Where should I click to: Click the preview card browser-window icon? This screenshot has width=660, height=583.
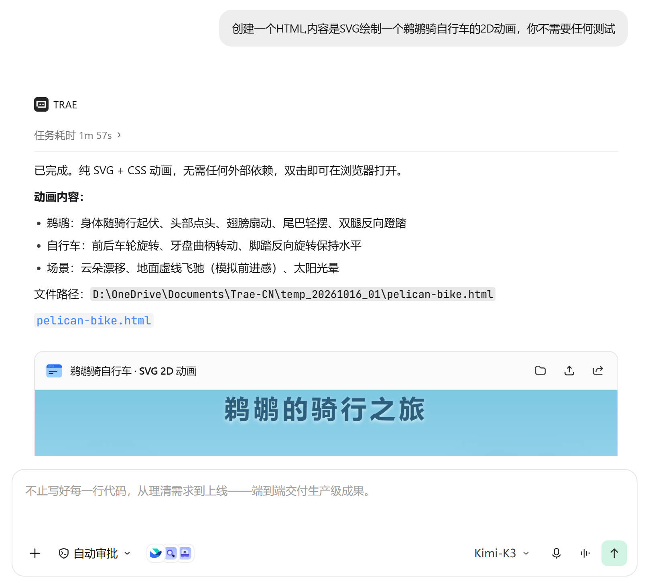tap(54, 371)
